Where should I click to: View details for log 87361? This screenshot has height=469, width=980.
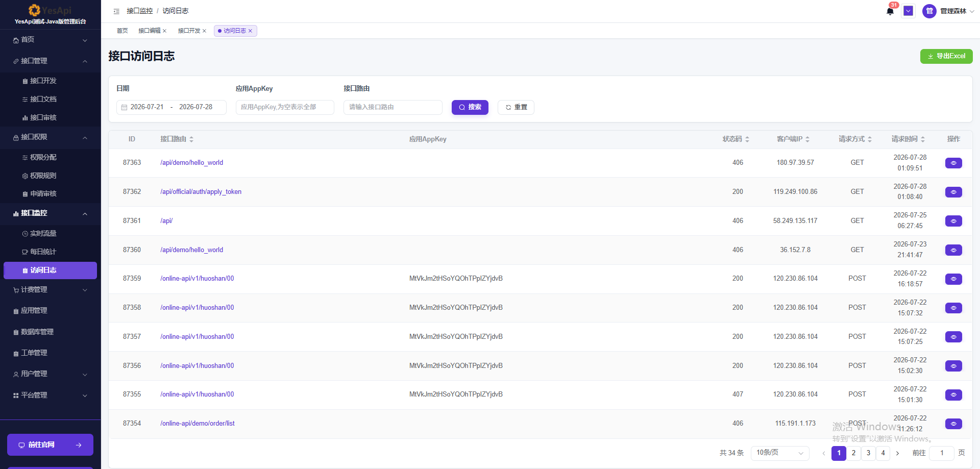[953, 221]
